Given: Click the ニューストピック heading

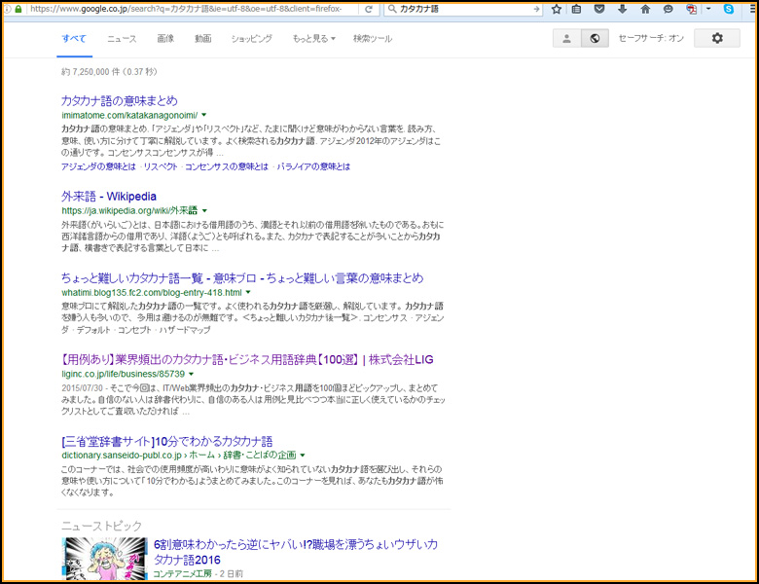Looking at the screenshot, I should pyautogui.click(x=101, y=526).
